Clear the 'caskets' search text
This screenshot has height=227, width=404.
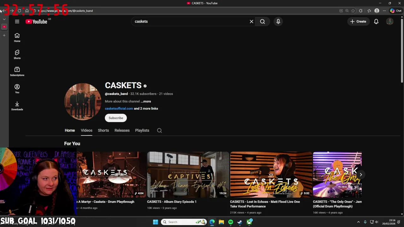pyautogui.click(x=252, y=21)
